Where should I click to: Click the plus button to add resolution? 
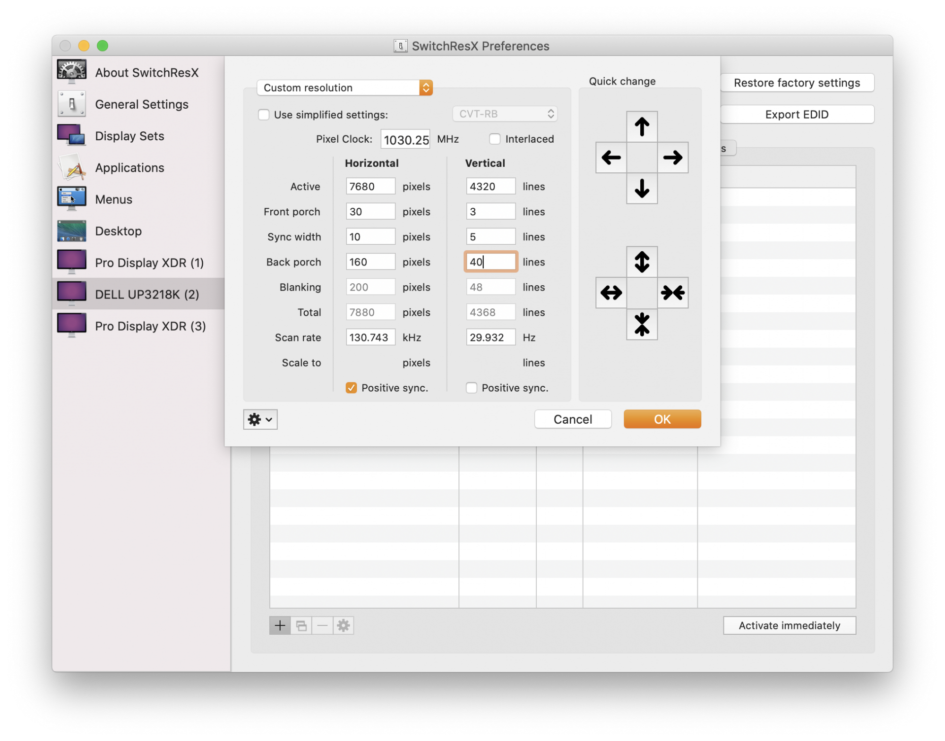280,625
